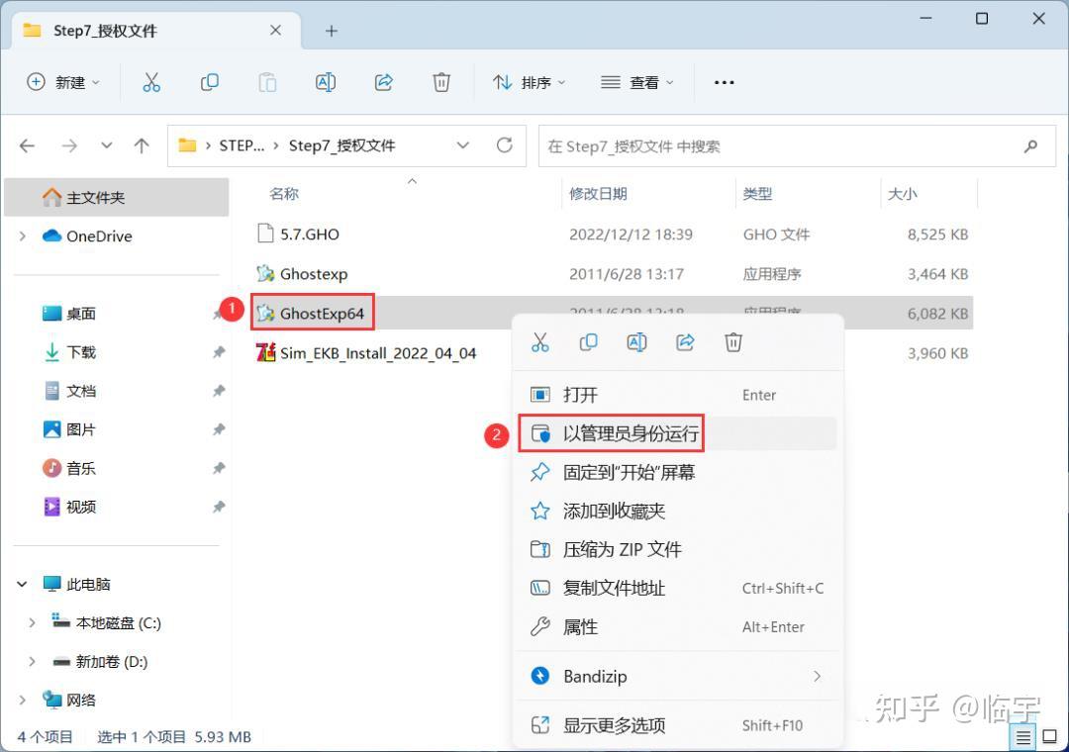Viewport: 1069px width, 752px height.
Task: Enable details view from the status bar
Action: tap(1023, 736)
